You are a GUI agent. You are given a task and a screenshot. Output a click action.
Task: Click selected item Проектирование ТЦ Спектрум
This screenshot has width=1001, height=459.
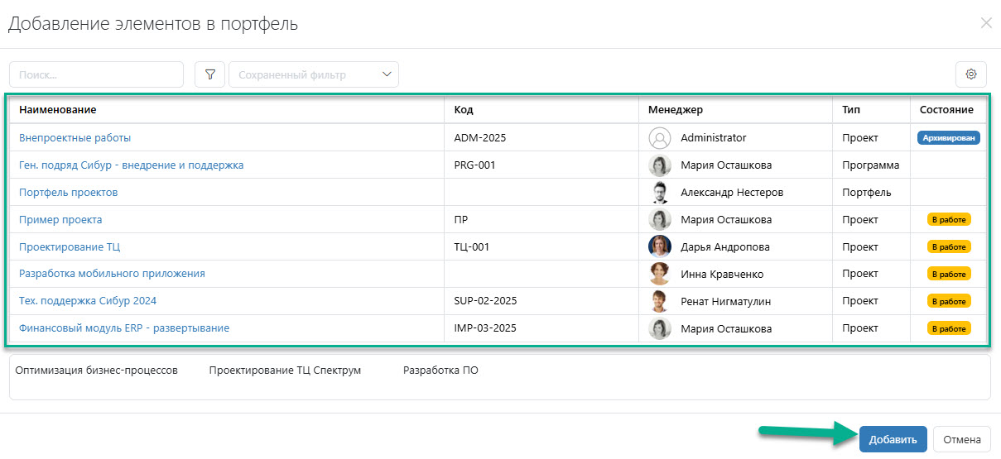click(x=285, y=371)
